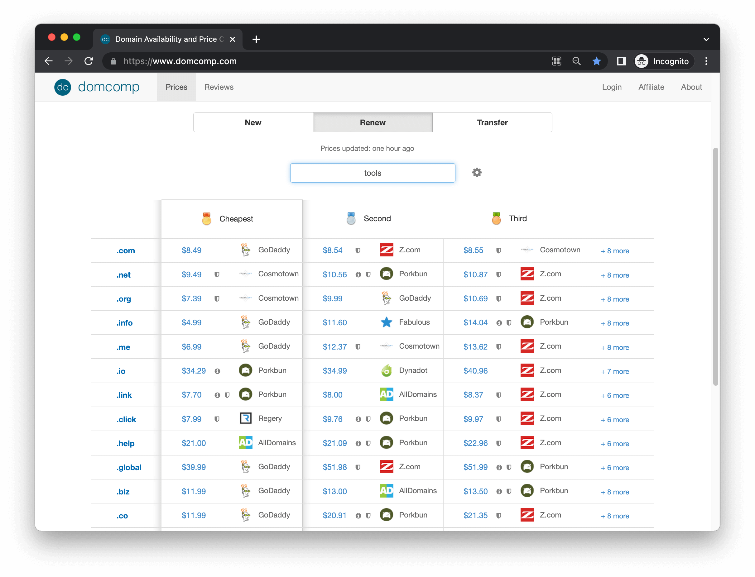This screenshot has width=755, height=577.
Task: Select the Renew pricing tab
Action: pyautogui.click(x=373, y=123)
